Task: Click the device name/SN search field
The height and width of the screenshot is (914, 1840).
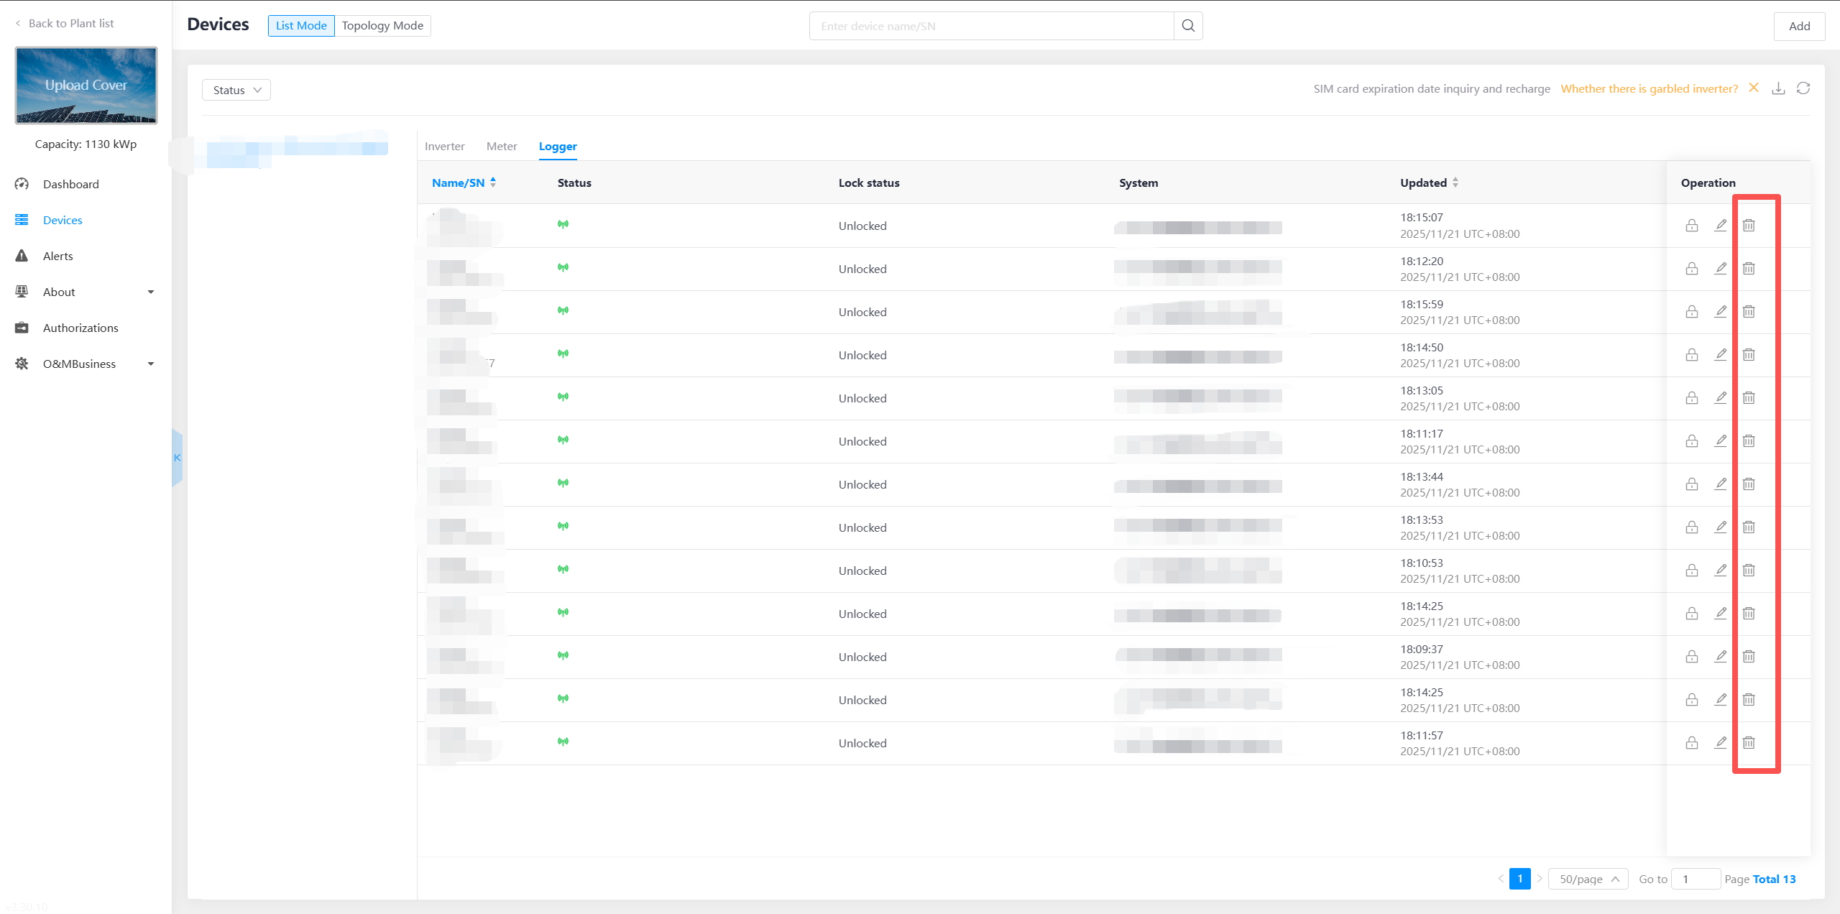Action: (x=992, y=26)
